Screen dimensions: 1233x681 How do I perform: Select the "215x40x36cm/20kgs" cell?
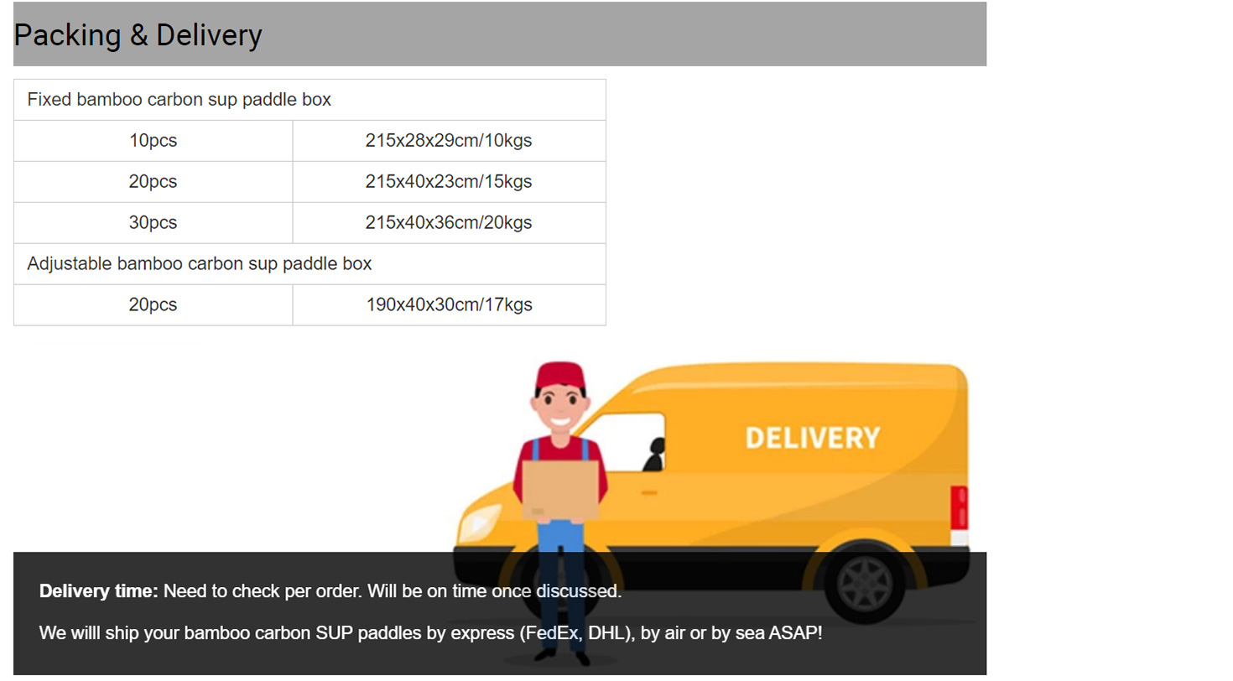point(448,223)
